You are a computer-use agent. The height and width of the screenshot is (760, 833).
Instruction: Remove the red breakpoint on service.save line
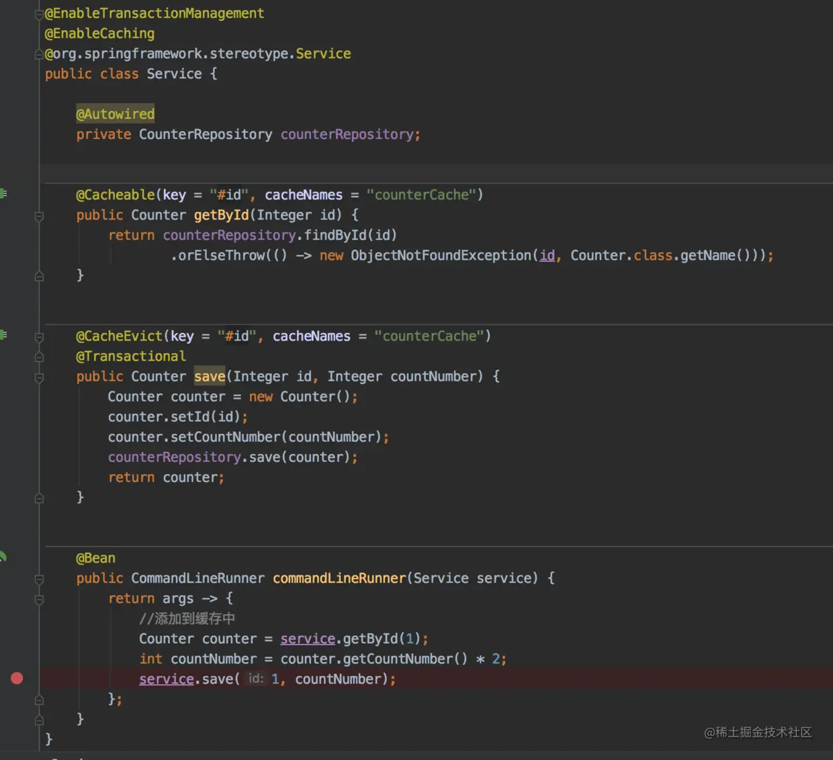(x=17, y=679)
